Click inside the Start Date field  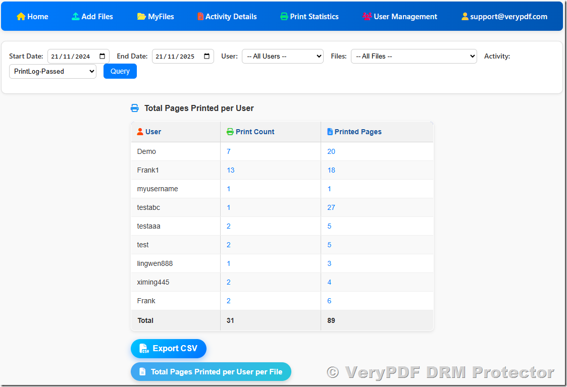(x=73, y=56)
